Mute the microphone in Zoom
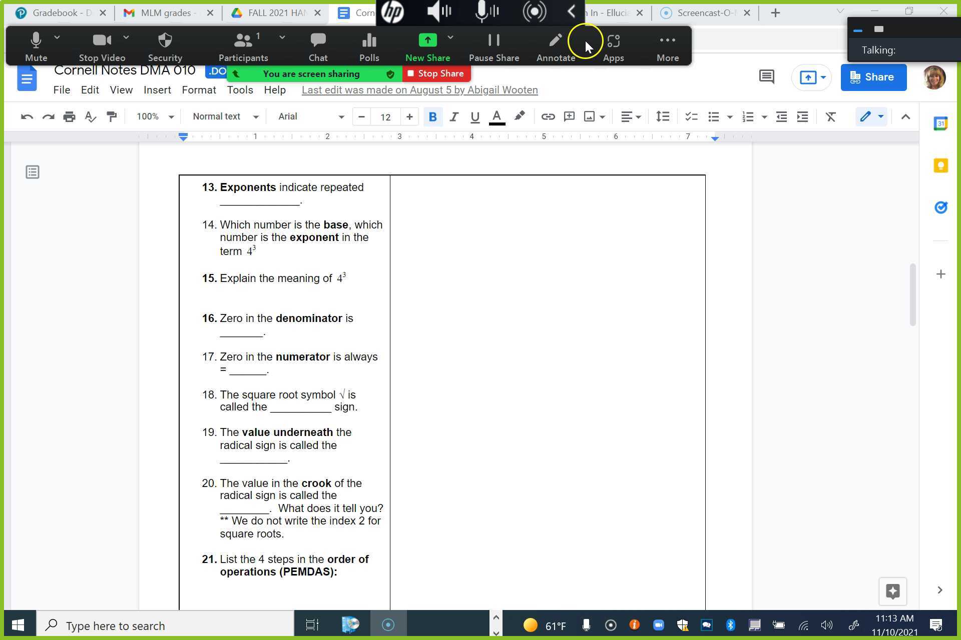Screen dimensions: 961x640 coord(36,46)
